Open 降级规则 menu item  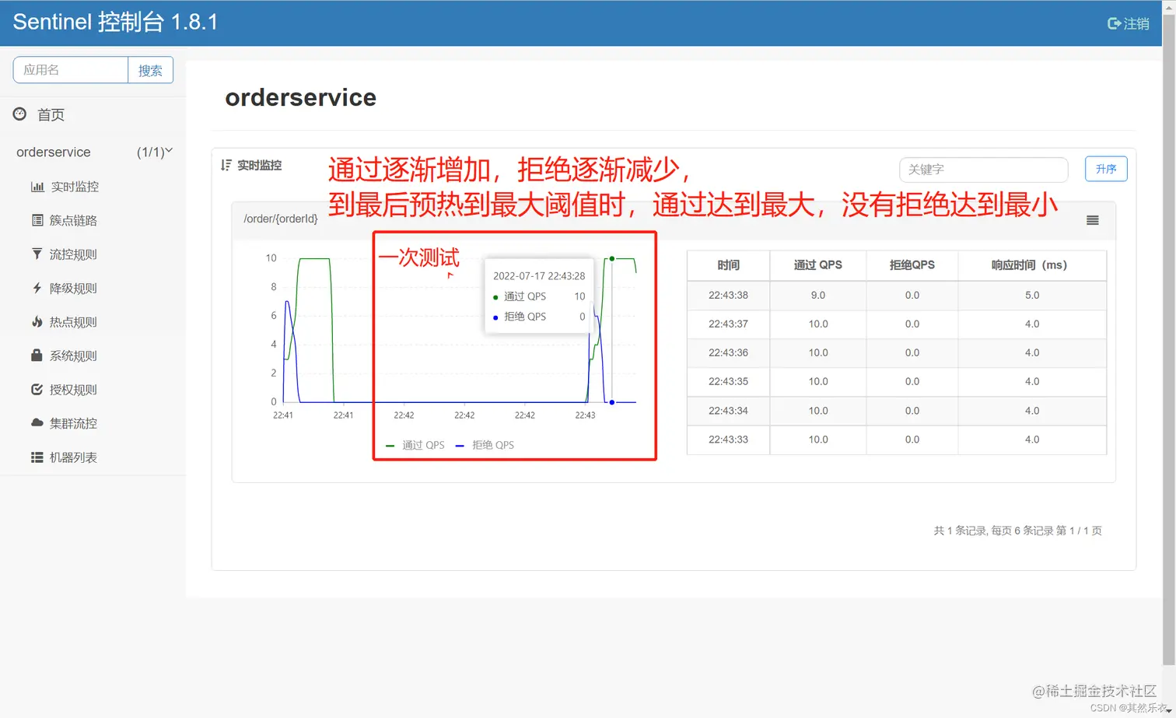click(73, 288)
